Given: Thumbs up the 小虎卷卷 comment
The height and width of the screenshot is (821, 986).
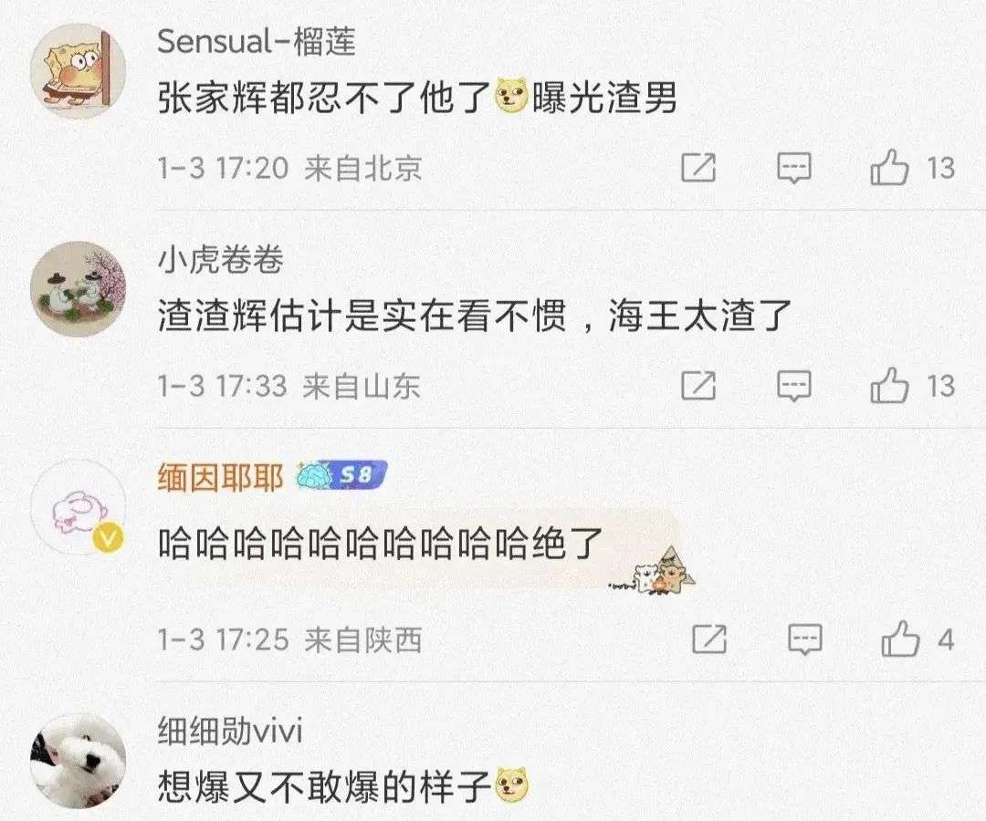Looking at the screenshot, I should 889,385.
